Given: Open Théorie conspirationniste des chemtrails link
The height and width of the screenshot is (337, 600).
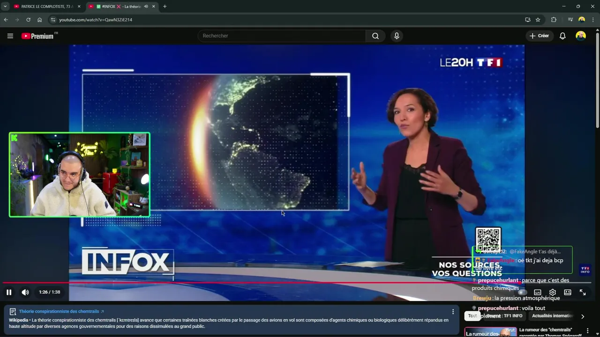Looking at the screenshot, I should coord(61,311).
